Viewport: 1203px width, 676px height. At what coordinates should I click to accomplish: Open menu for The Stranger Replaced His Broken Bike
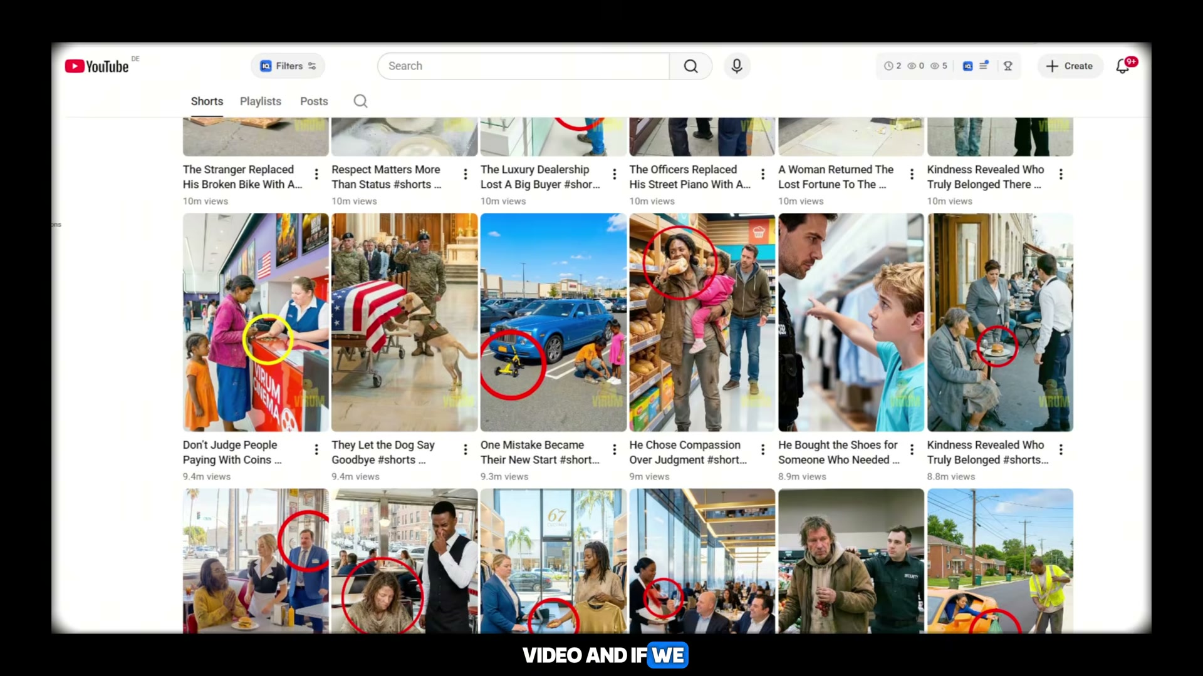[x=316, y=174]
